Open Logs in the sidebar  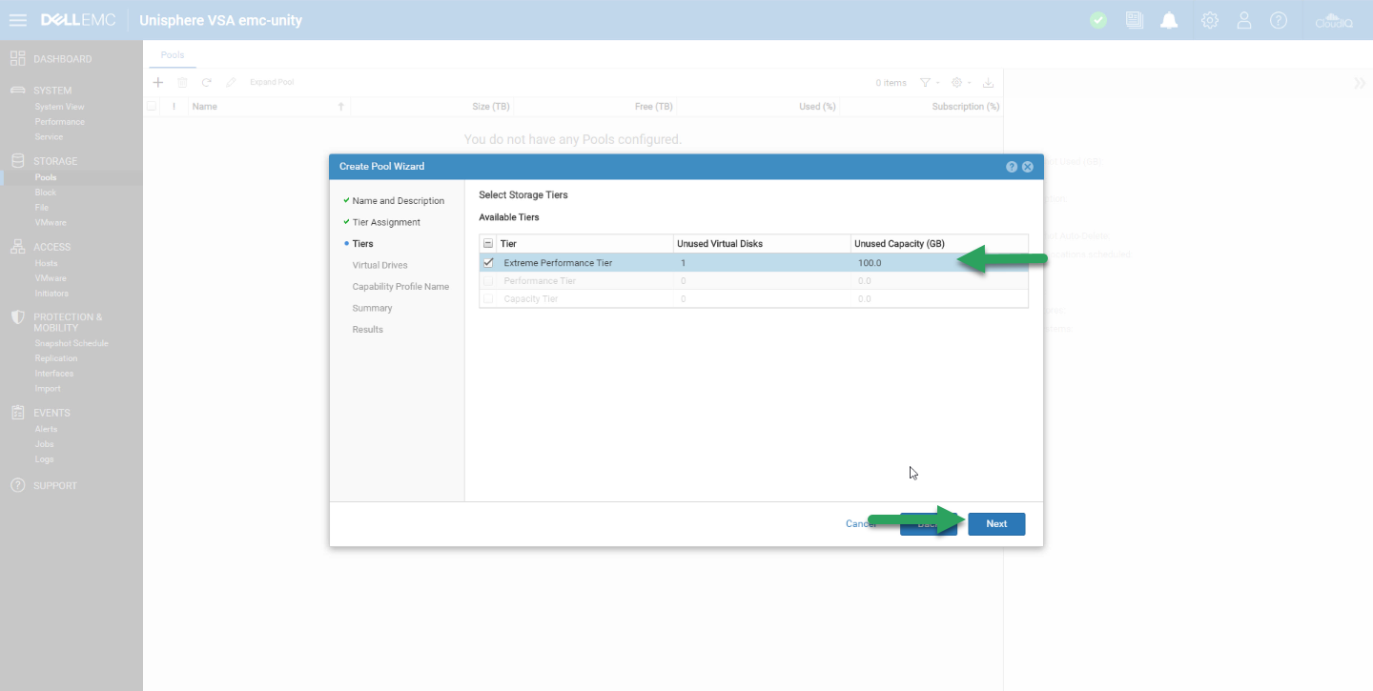click(44, 459)
